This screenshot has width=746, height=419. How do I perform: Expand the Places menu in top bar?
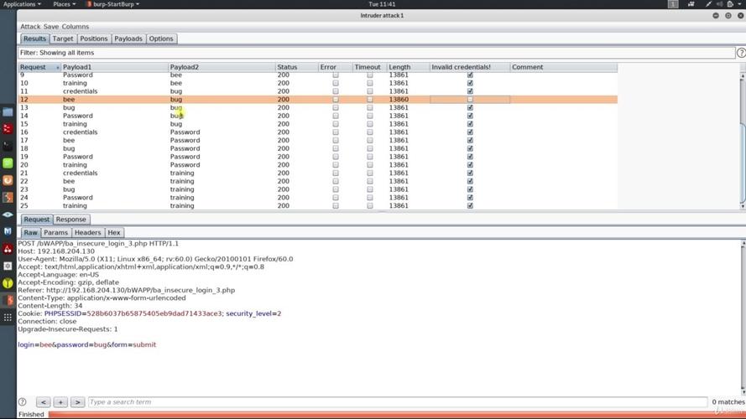[x=65, y=4]
